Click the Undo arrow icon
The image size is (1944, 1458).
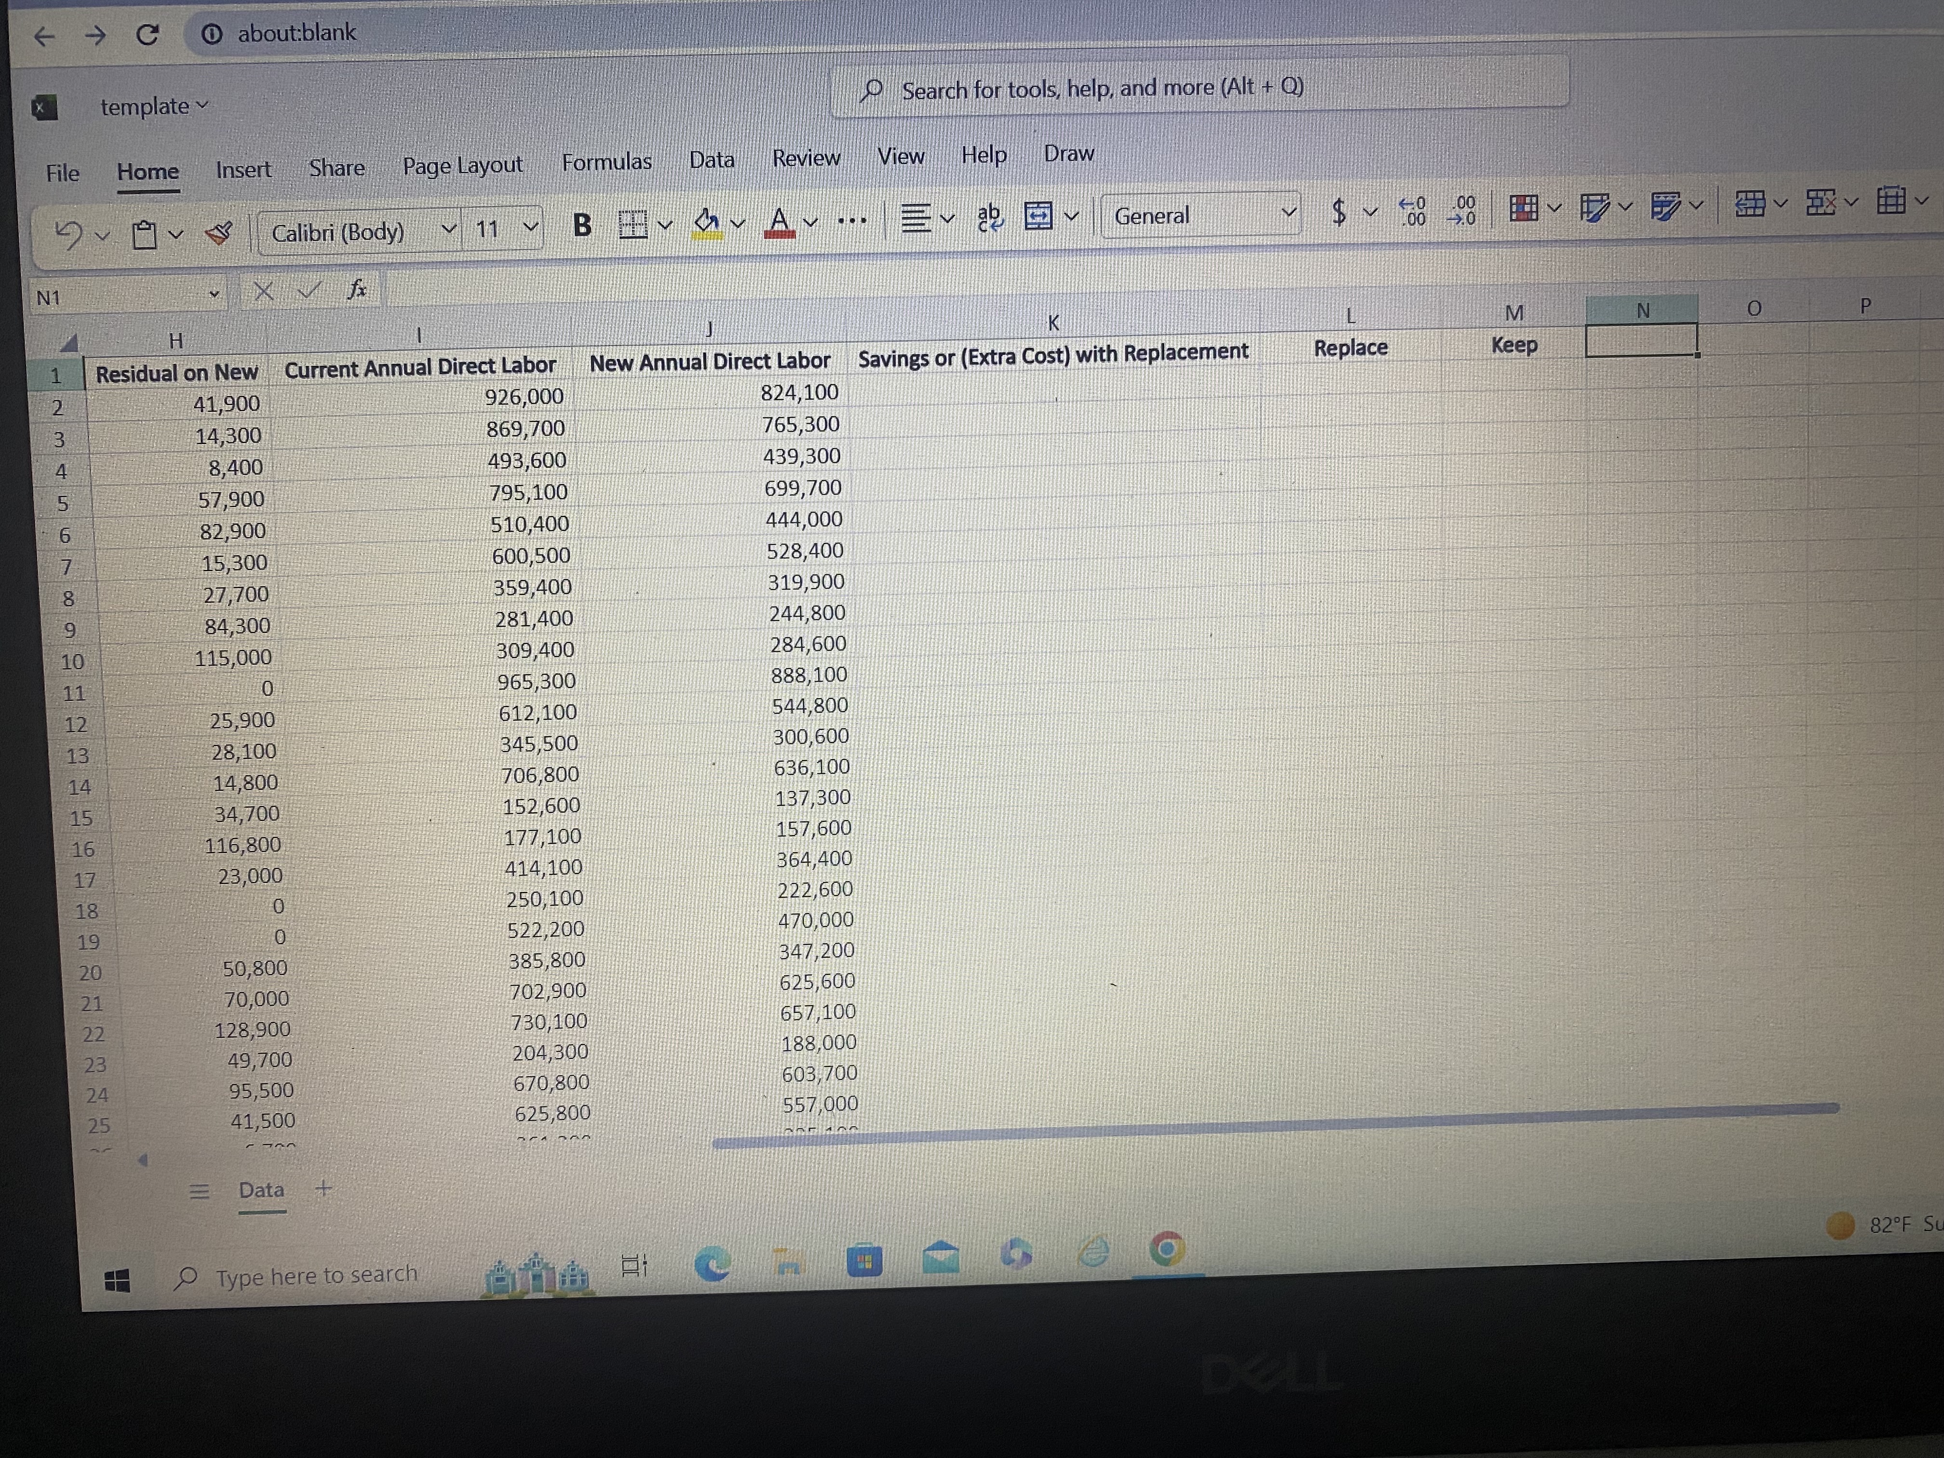click(68, 234)
